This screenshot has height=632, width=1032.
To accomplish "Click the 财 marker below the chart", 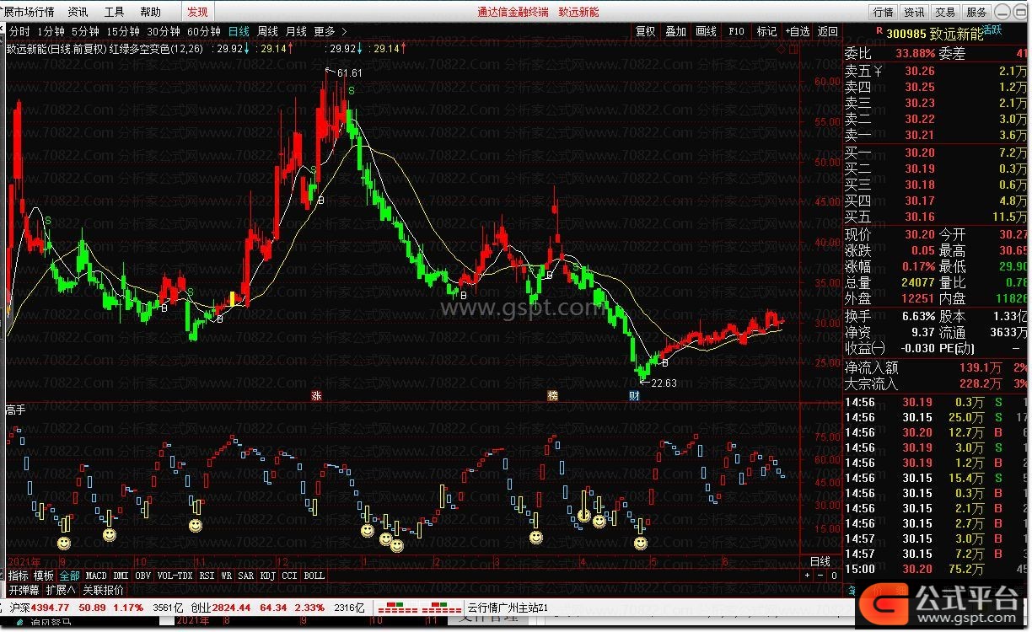I will click(634, 396).
